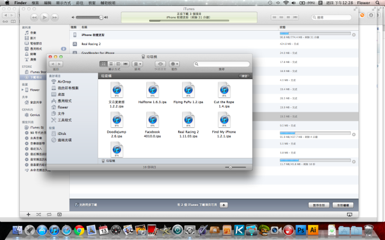Screen dimensions: 385x240
Task: Open iTunes Store in sidebar
Action: 35,72
